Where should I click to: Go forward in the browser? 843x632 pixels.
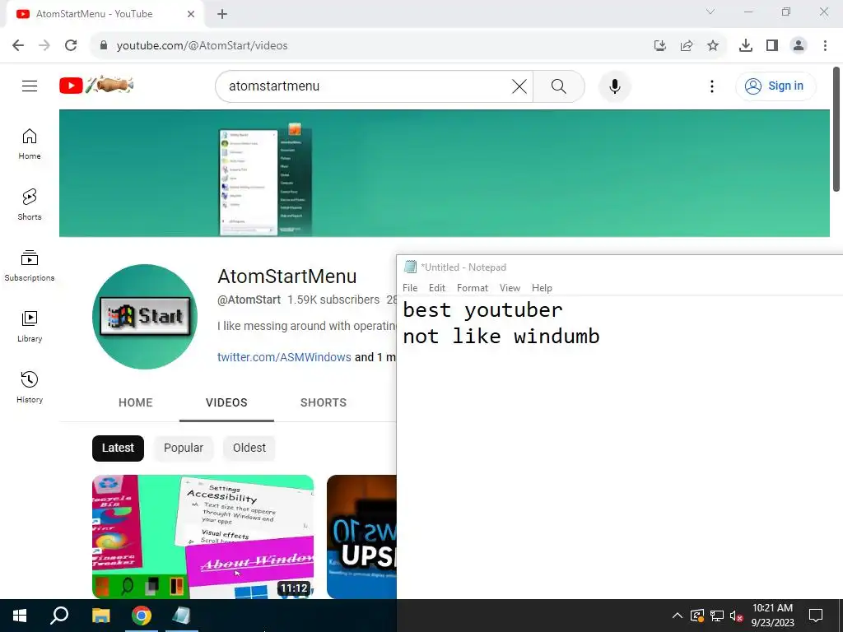(x=44, y=45)
